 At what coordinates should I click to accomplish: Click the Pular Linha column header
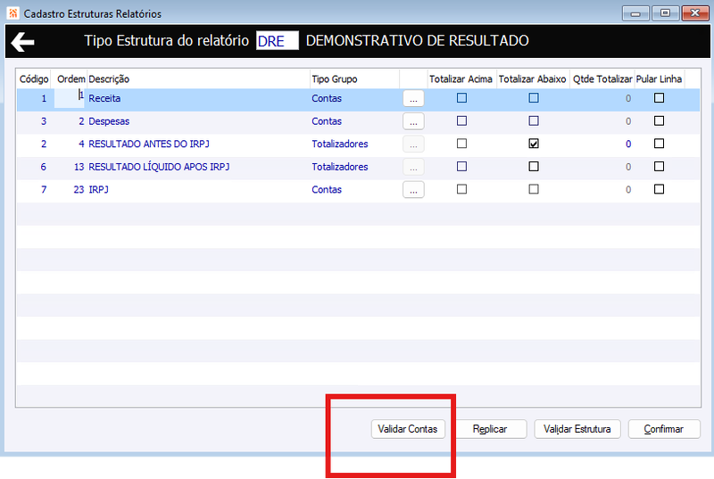pyautogui.click(x=659, y=79)
